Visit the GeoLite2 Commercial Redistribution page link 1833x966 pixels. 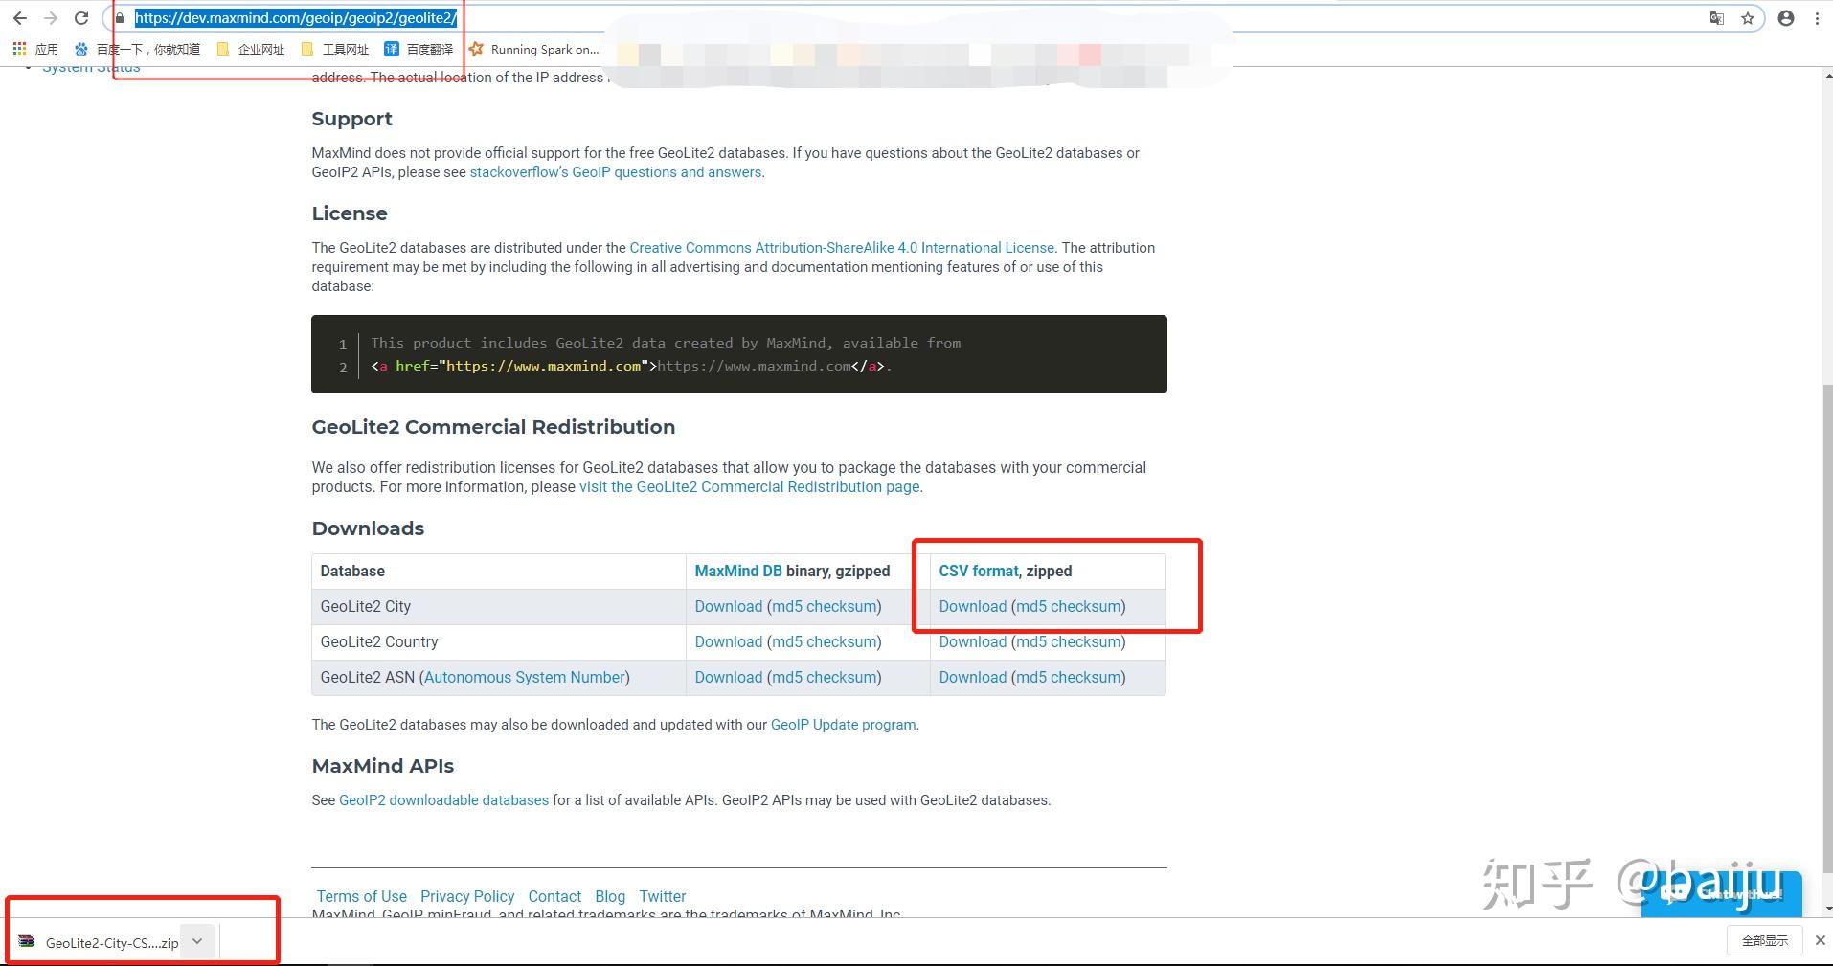pos(750,487)
